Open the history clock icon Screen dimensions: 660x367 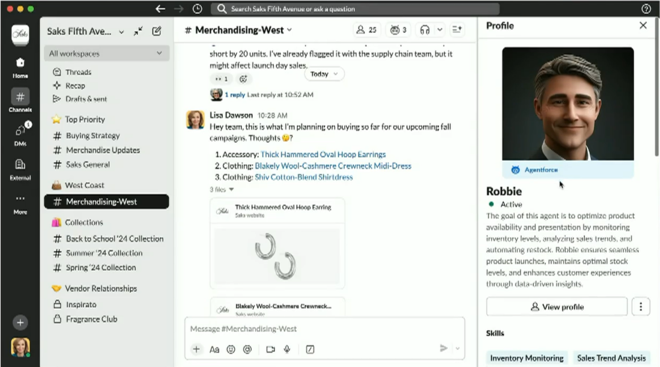pos(197,9)
